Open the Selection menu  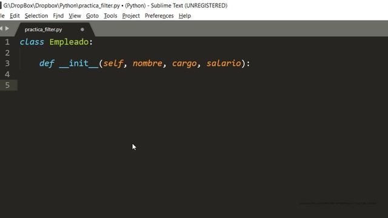click(x=36, y=16)
